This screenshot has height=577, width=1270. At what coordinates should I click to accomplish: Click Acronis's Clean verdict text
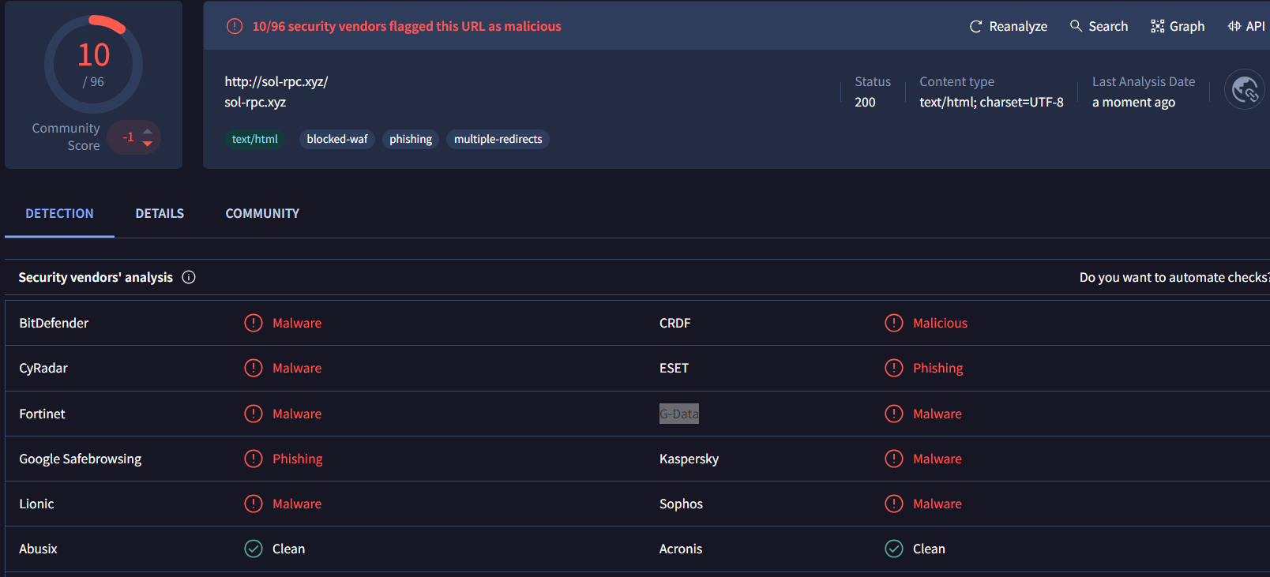[929, 549]
